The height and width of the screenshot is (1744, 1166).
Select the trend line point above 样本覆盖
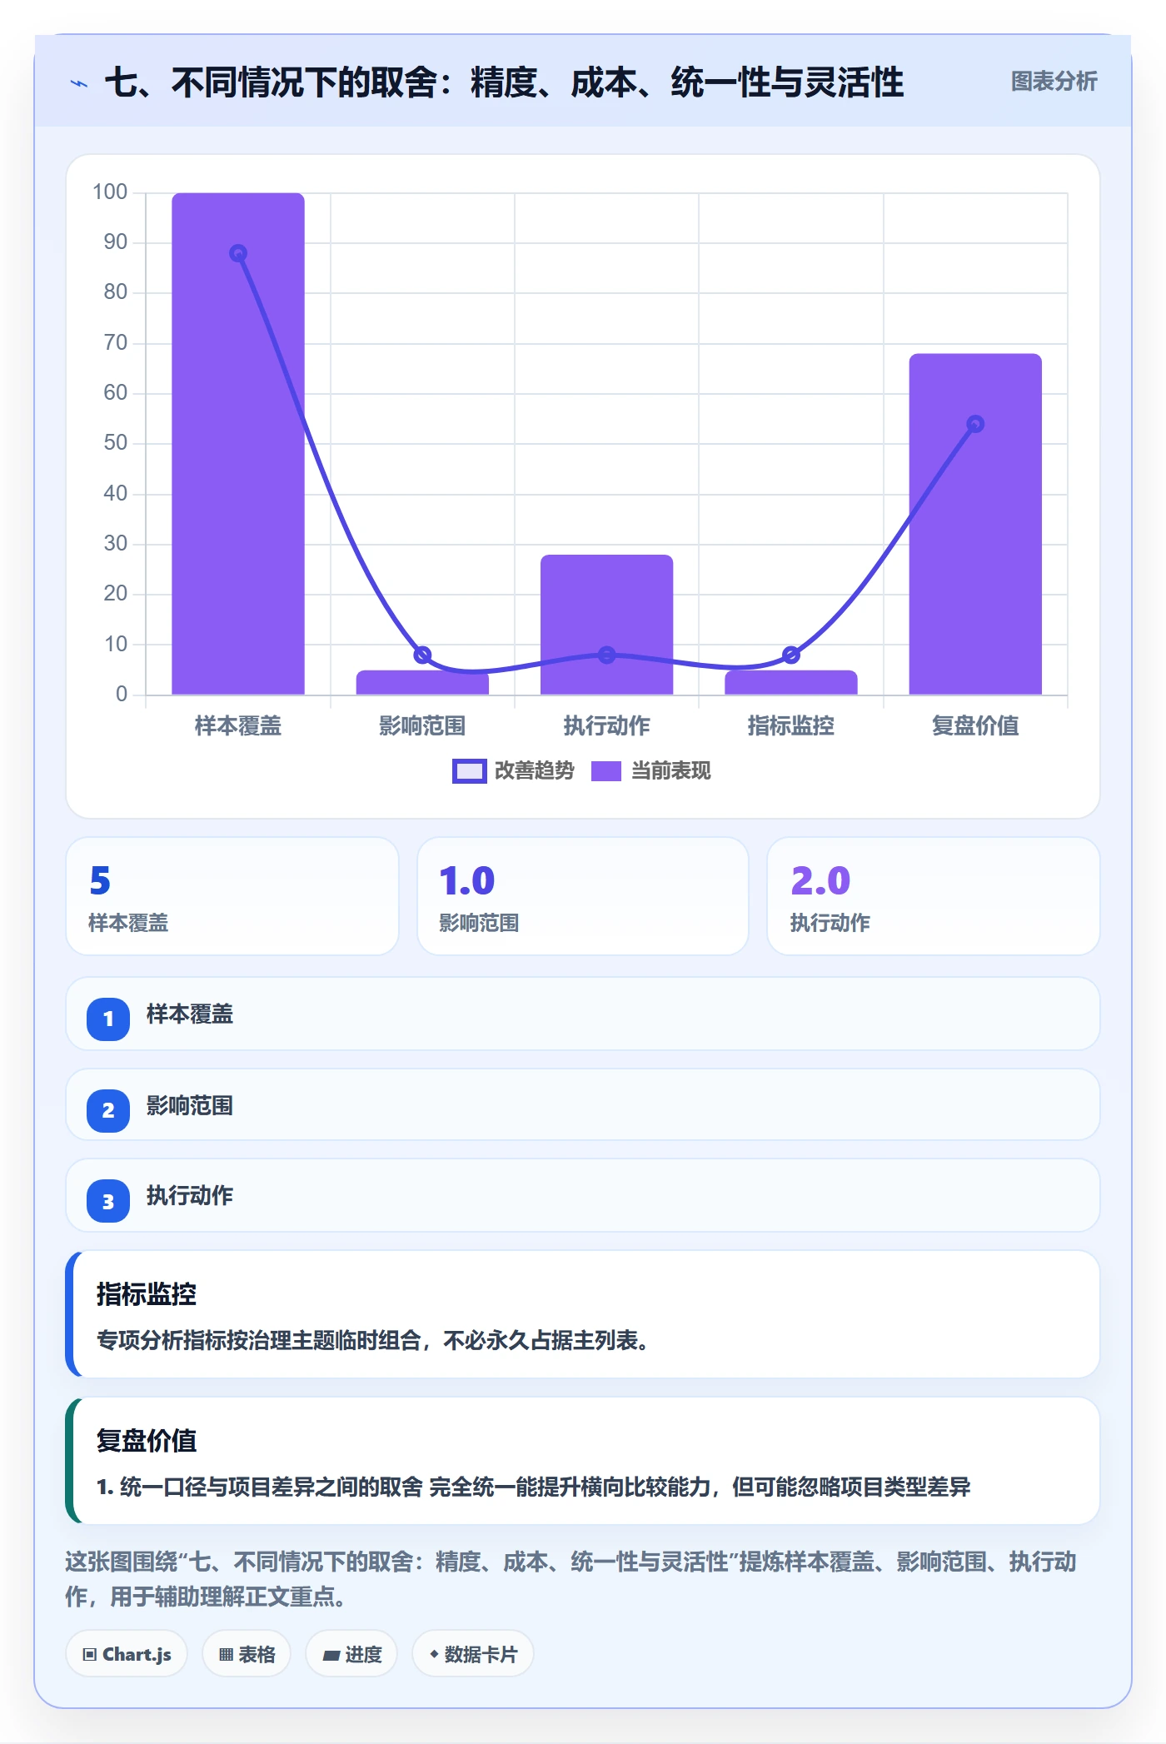(238, 253)
